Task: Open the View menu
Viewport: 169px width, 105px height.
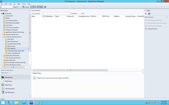Action: tap(10, 4)
